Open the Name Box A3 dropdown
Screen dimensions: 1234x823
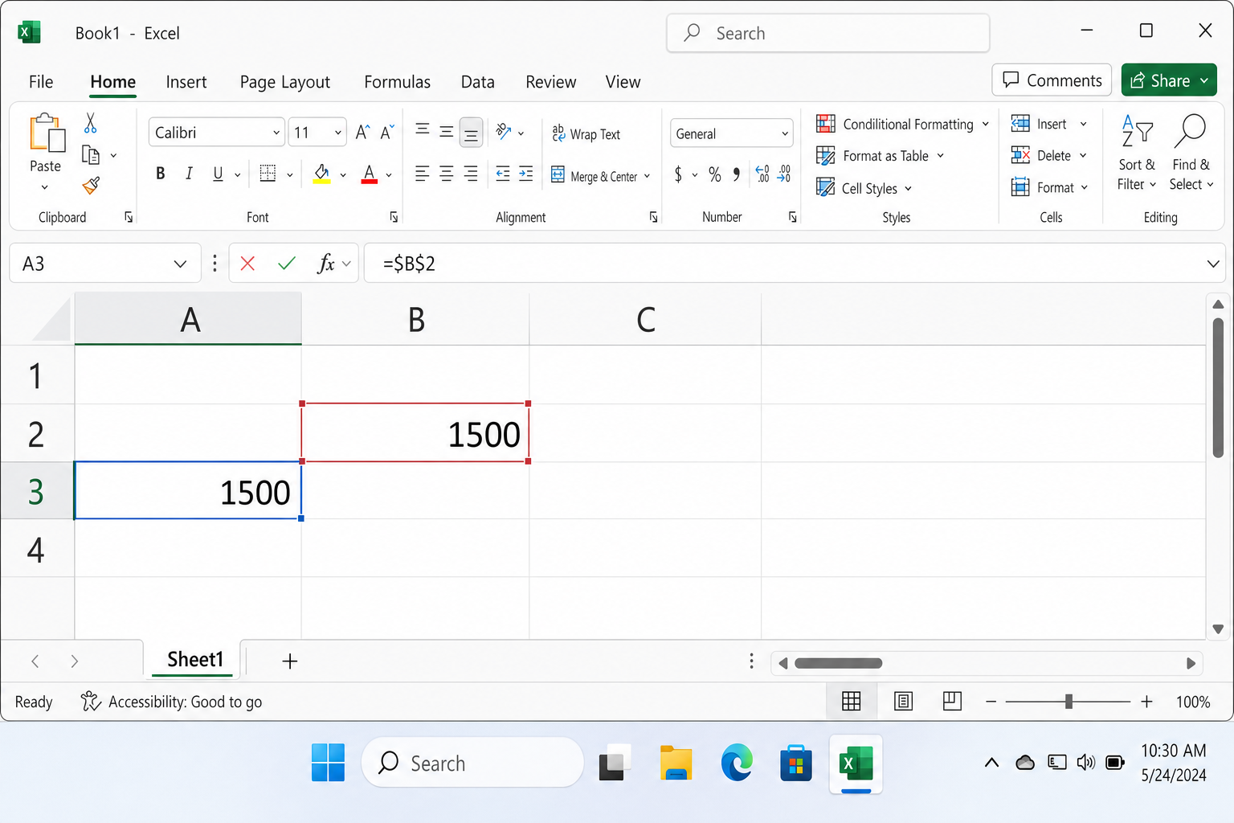180,264
